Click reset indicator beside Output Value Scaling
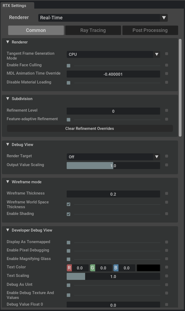 tap(167, 165)
